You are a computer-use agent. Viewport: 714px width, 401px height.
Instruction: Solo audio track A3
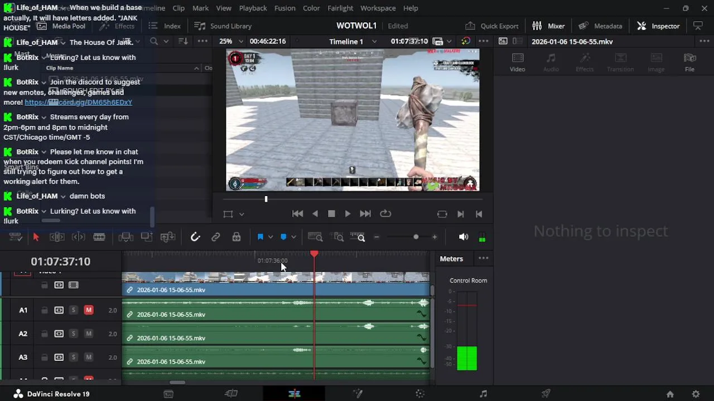73,357
